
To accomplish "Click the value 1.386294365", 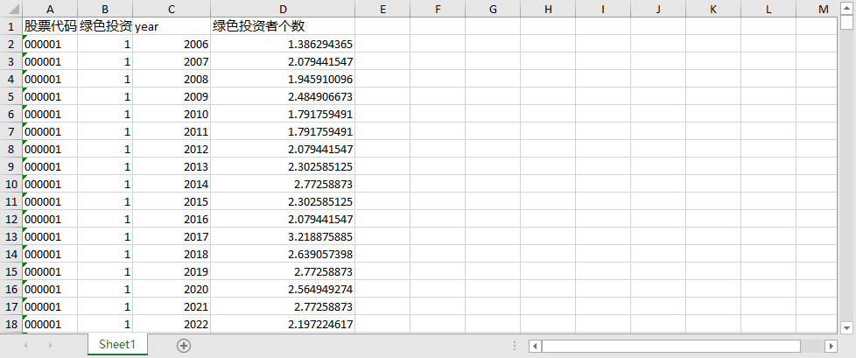I will coord(283,45).
